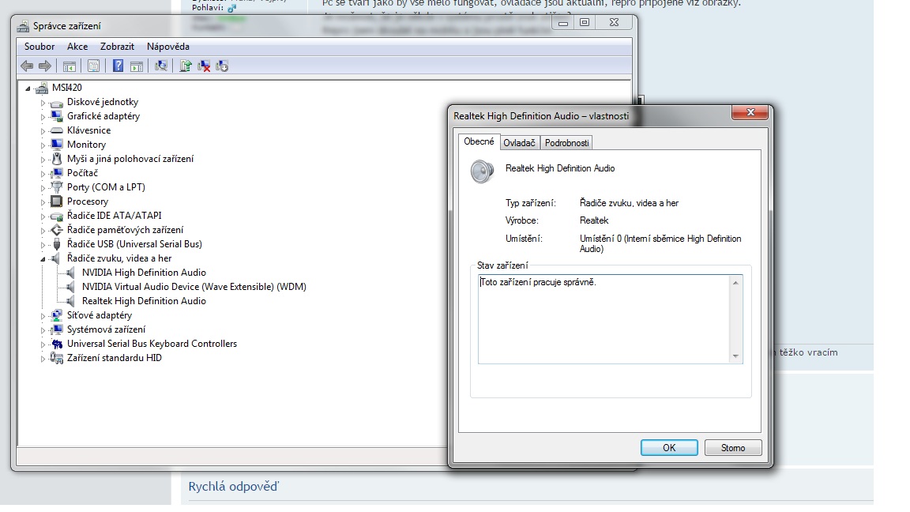This screenshot has width=910, height=512.
Task: Toggle the console tree pane icon
Action: (69, 66)
